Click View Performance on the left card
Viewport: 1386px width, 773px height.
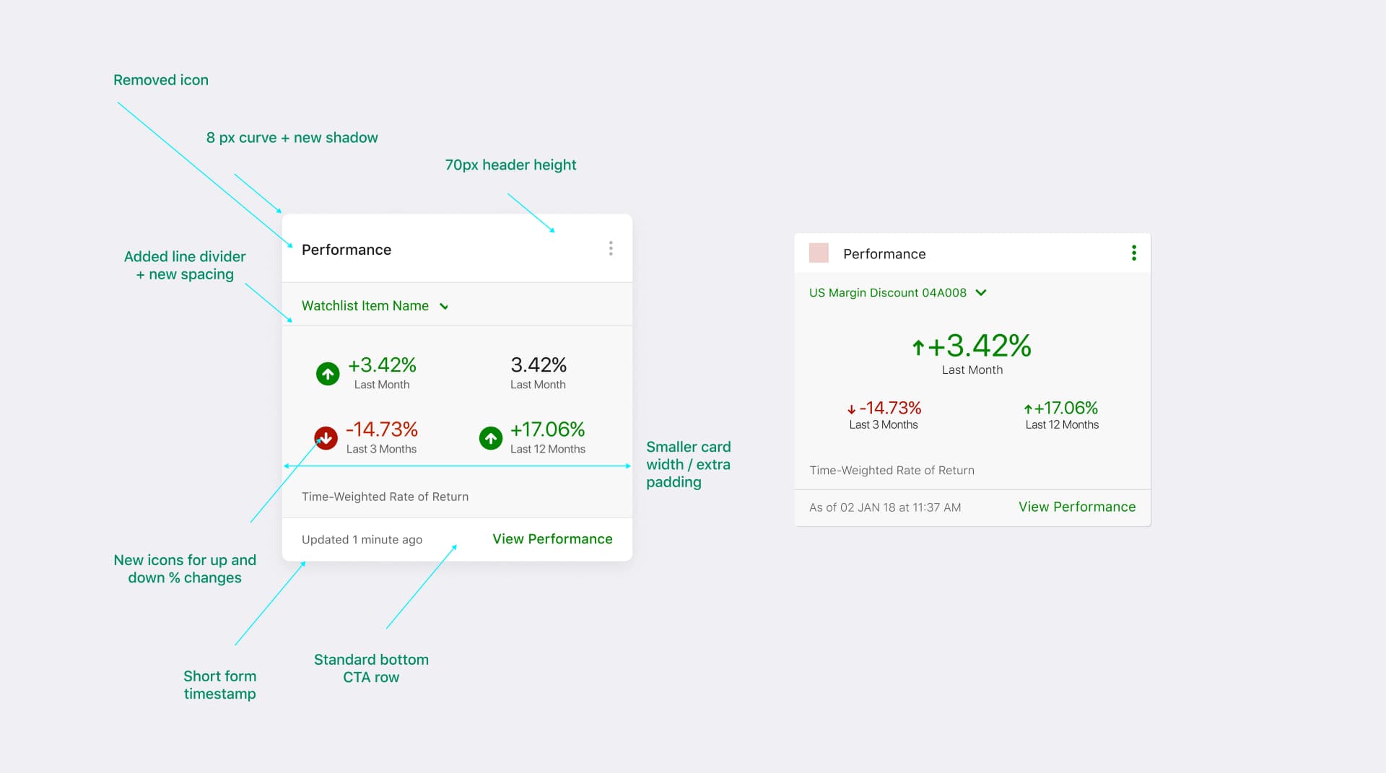click(x=552, y=539)
